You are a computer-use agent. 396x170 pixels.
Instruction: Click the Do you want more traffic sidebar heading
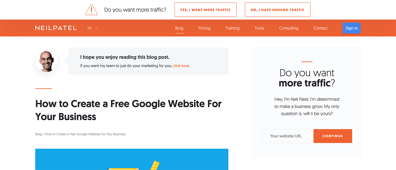(x=307, y=78)
